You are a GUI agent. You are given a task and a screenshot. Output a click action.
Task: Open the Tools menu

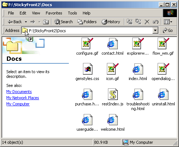pyautogui.click(x=72, y=13)
